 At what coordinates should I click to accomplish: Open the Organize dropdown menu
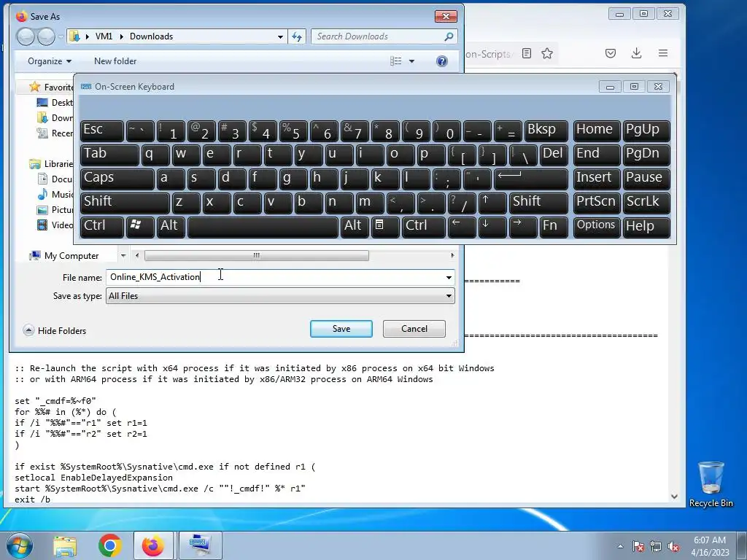[50, 61]
